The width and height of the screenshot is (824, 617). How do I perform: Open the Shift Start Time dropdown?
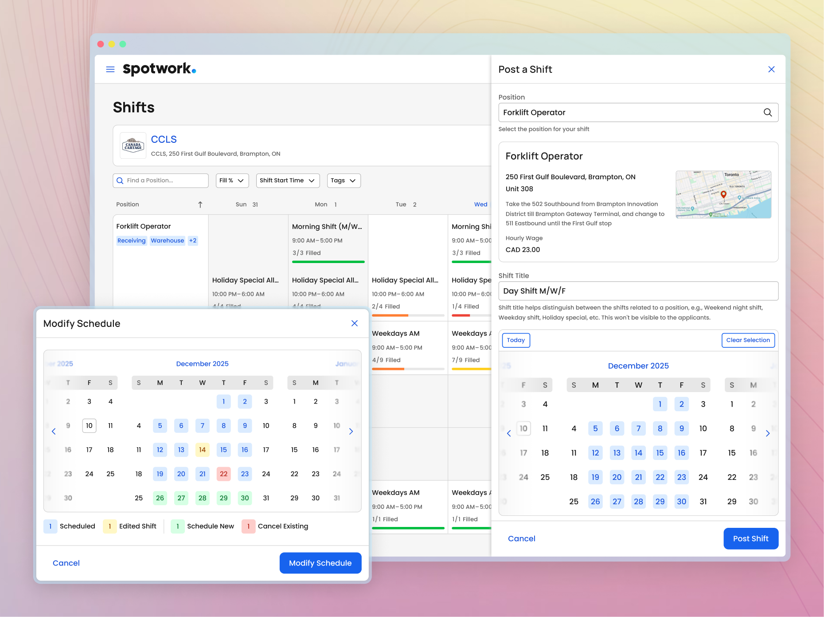287,181
